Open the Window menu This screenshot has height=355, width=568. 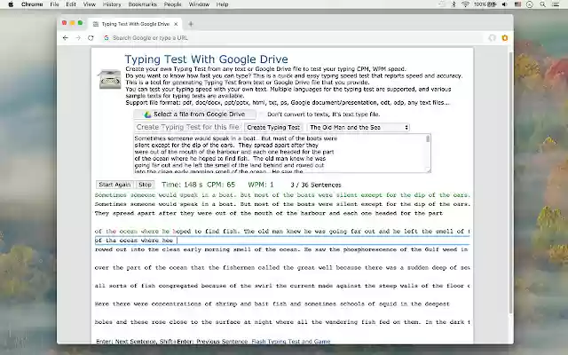(x=199, y=4)
